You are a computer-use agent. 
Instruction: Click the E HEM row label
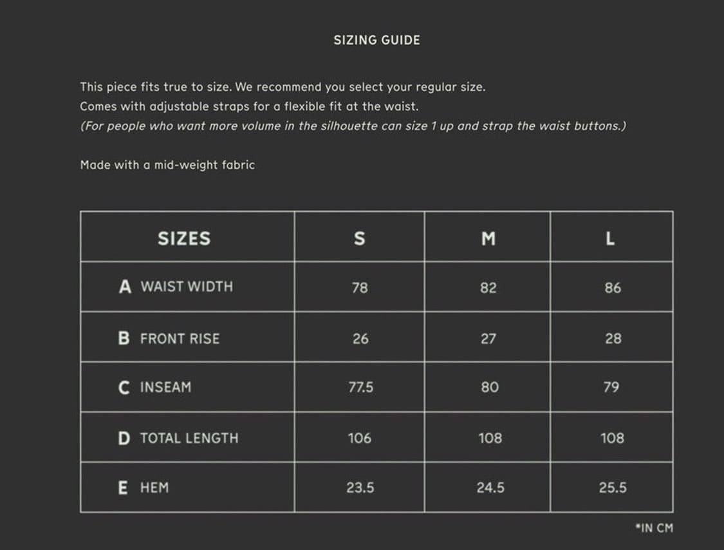click(x=144, y=488)
